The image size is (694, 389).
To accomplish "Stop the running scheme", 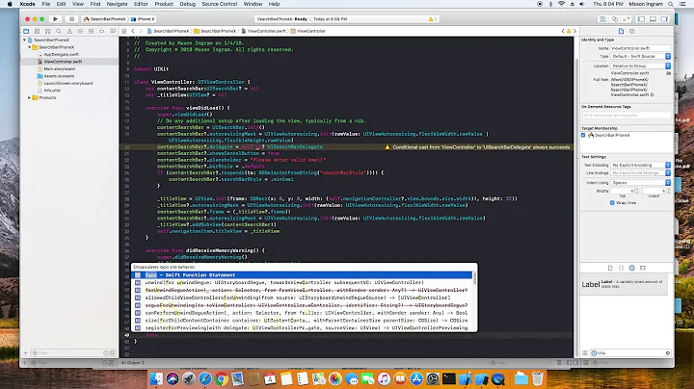I will pos(71,19).
